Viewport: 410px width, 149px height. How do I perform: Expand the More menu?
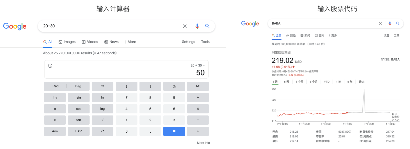[x=130, y=42]
